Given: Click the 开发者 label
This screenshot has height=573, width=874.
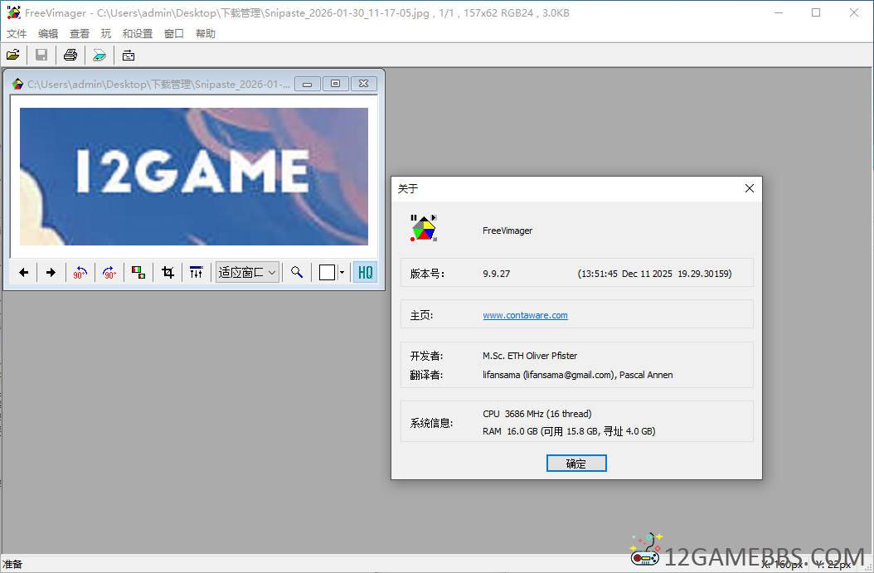Looking at the screenshot, I should coord(426,356).
